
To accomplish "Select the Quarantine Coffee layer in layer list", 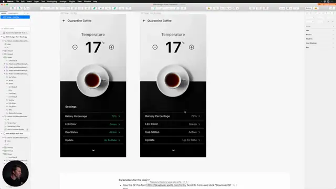I will pos(14,126).
